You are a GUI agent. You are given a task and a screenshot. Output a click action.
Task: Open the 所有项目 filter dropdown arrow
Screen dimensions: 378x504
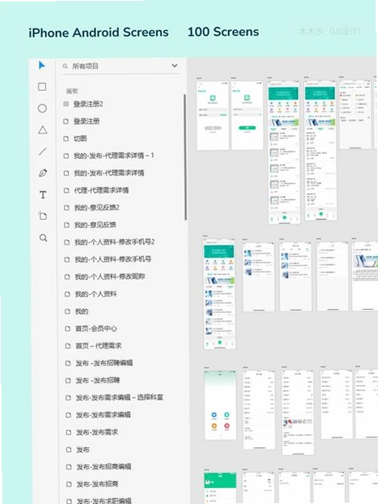[x=174, y=66]
